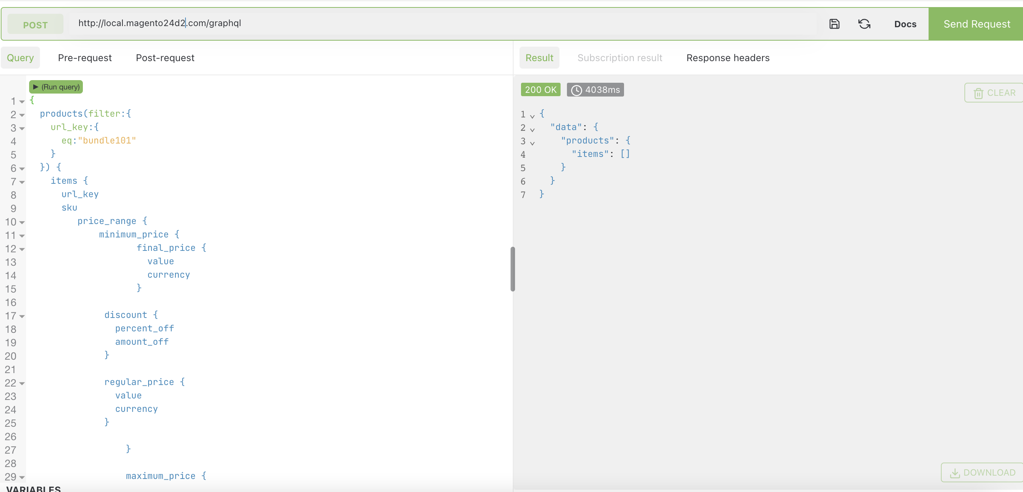1023x492 pixels.
Task: Open the Response headers tab
Action: 727,58
